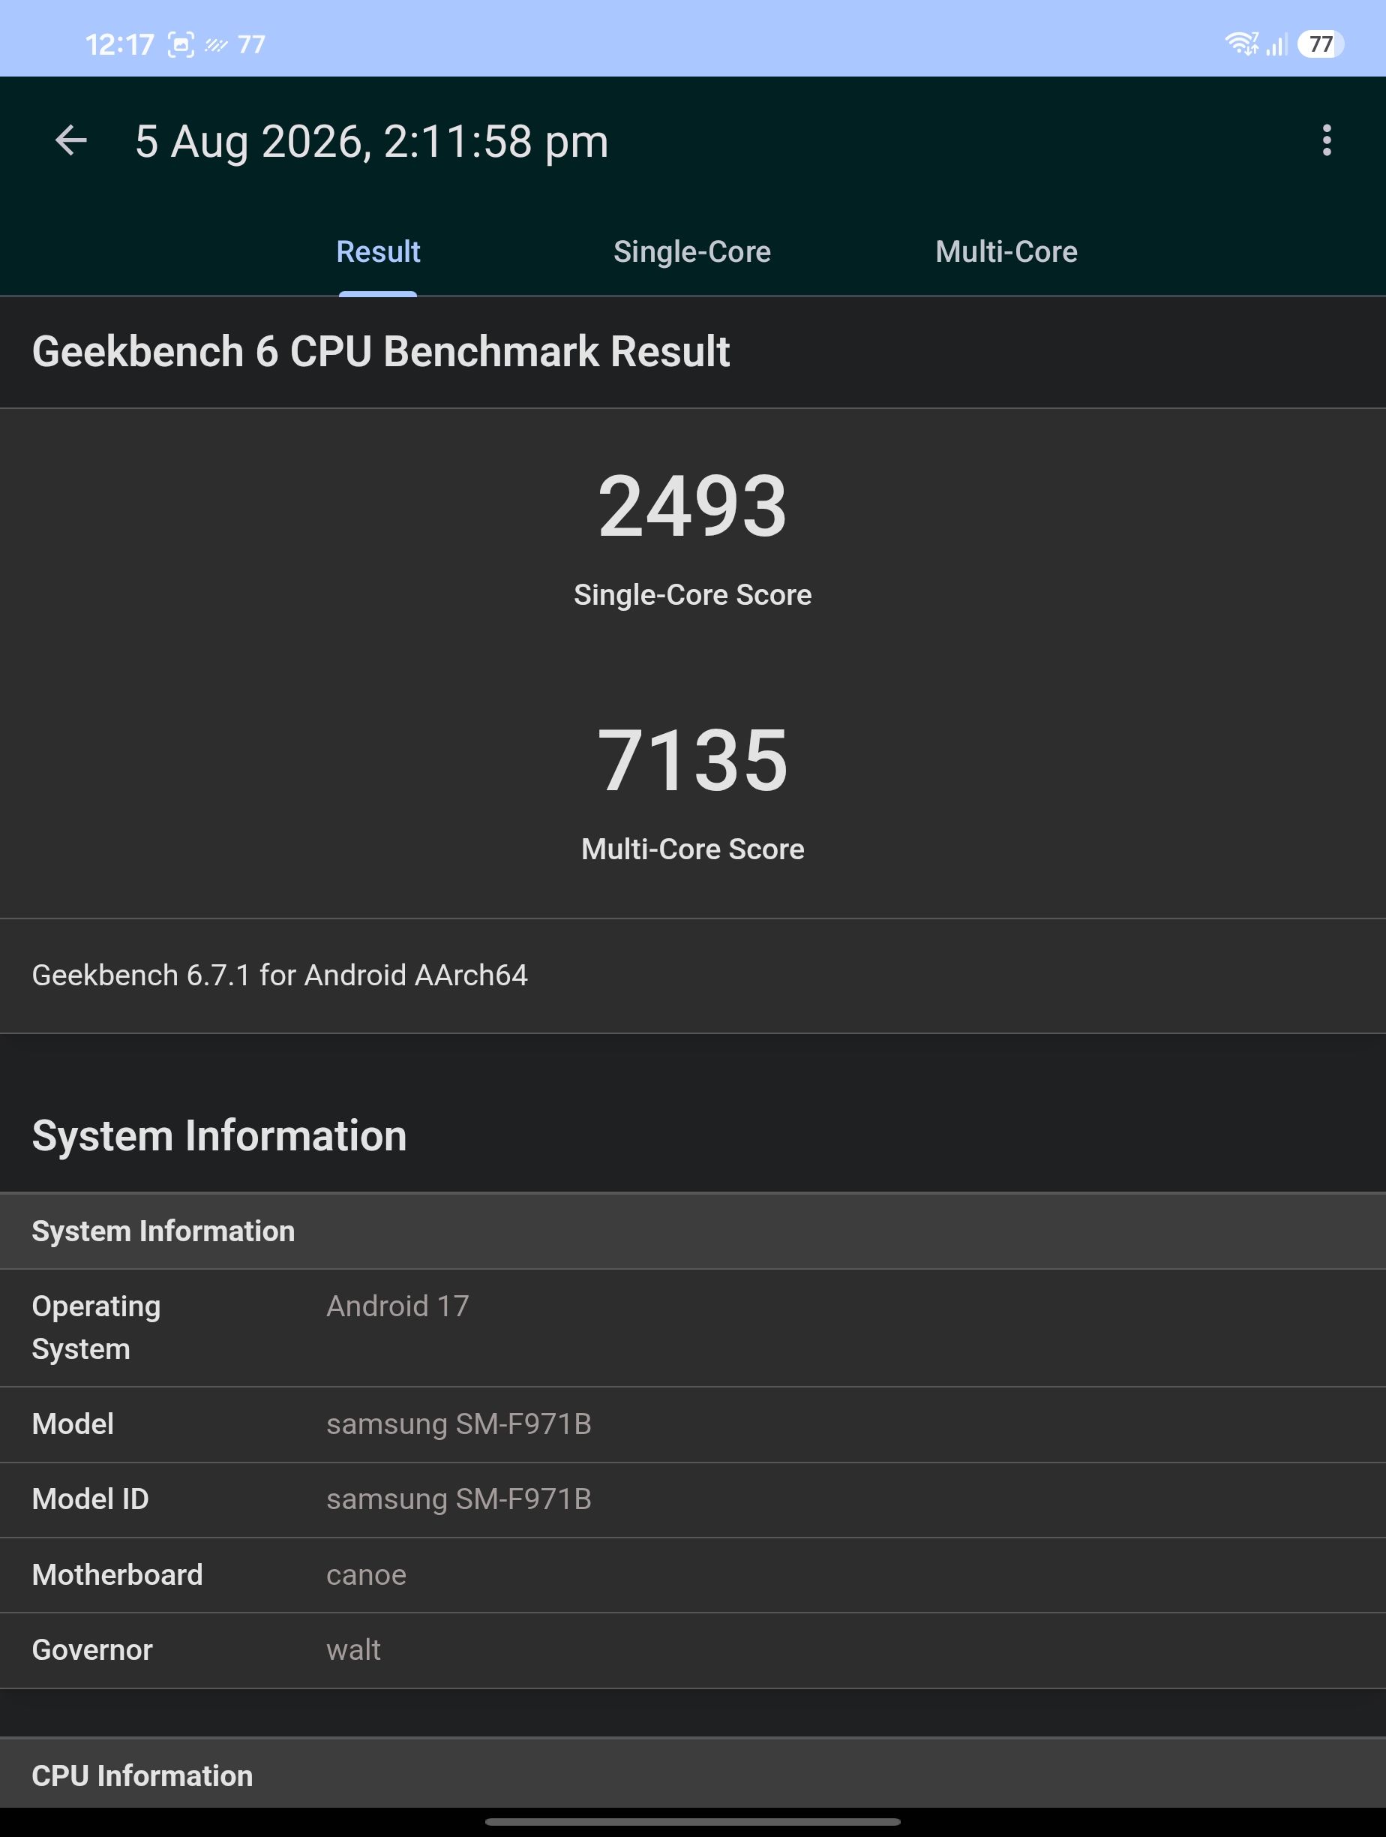
Task: Tap the Governor row label
Action: (92, 1650)
